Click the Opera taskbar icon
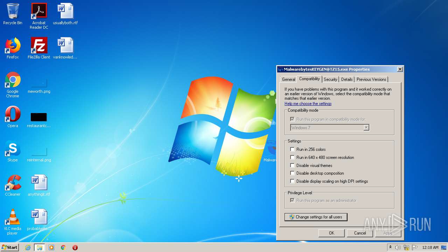Image resolution: width=448 pixels, height=252 pixels. (x=75, y=247)
